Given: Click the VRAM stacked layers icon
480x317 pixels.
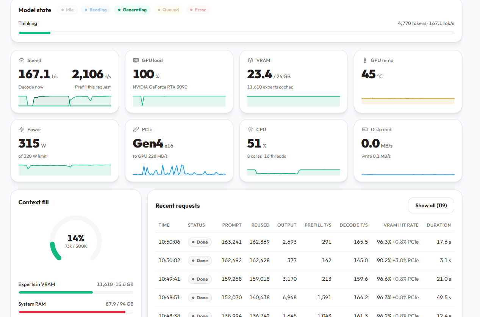Looking at the screenshot, I should (x=250, y=61).
